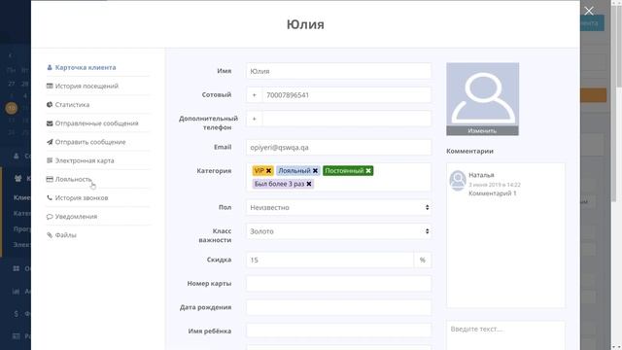Click the envelope icon beside Отправленные сообщения
Screen dimensions: 622x350
click(x=50, y=123)
